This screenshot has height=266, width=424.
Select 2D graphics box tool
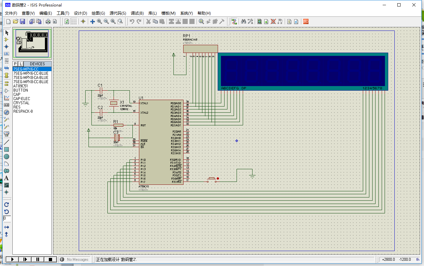coord(7,149)
